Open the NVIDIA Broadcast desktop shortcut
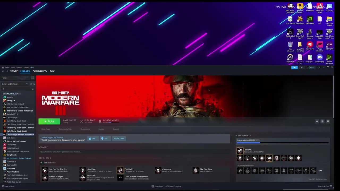 click(x=329, y=59)
